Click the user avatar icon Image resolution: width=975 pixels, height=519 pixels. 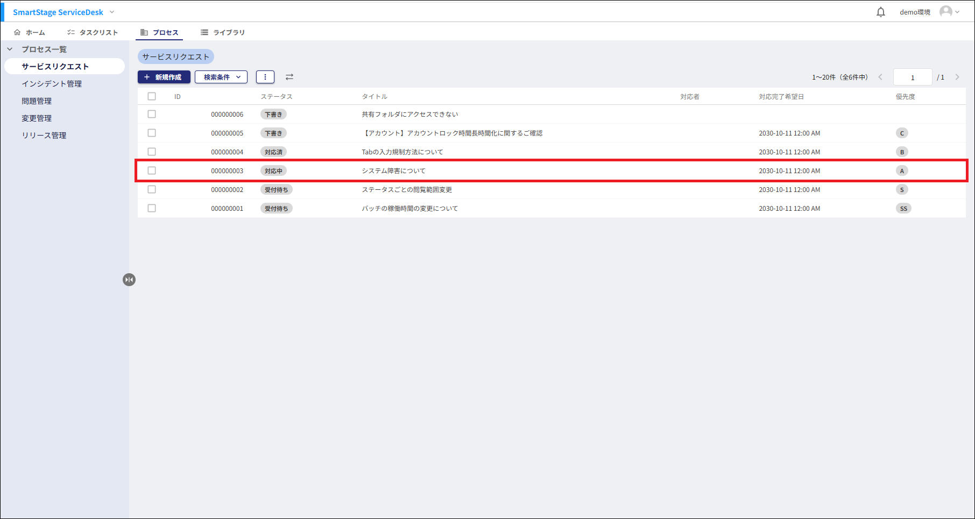pos(945,12)
